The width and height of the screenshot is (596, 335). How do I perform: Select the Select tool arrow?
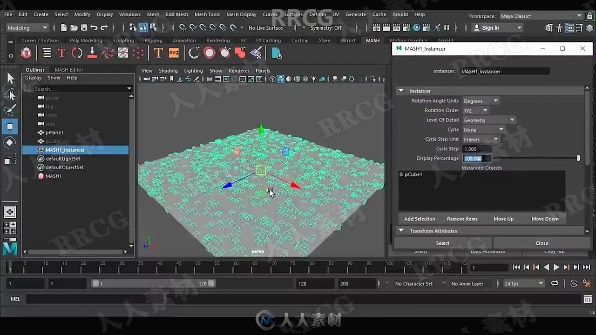click(x=10, y=78)
